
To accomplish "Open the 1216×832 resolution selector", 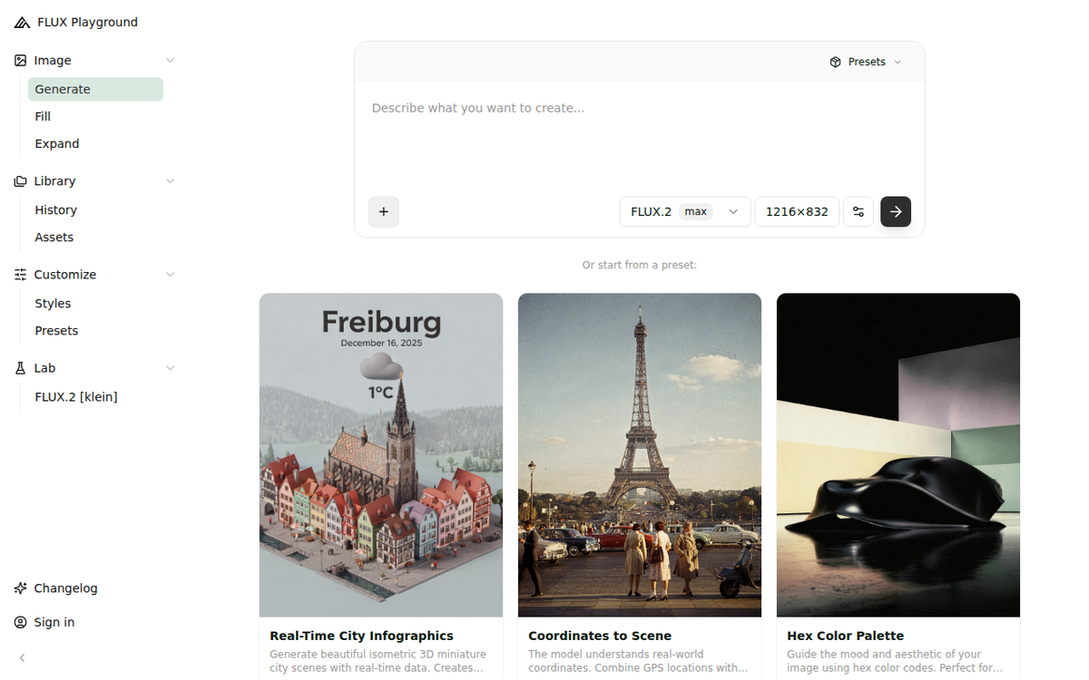I will (797, 211).
